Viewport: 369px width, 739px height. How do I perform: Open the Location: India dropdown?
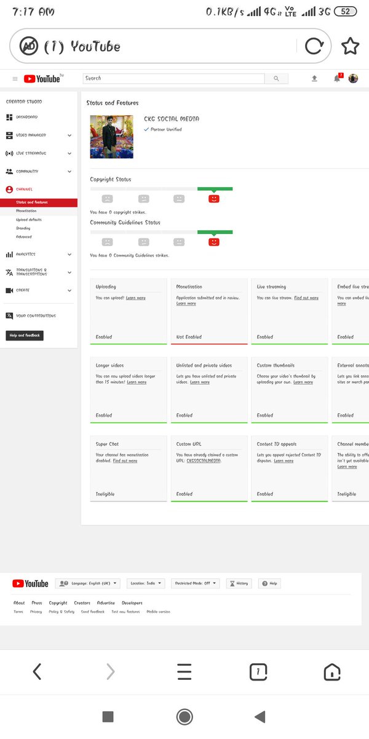point(146,583)
